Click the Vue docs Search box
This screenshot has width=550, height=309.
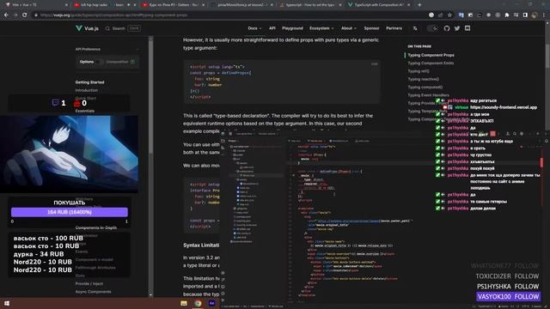(123, 28)
